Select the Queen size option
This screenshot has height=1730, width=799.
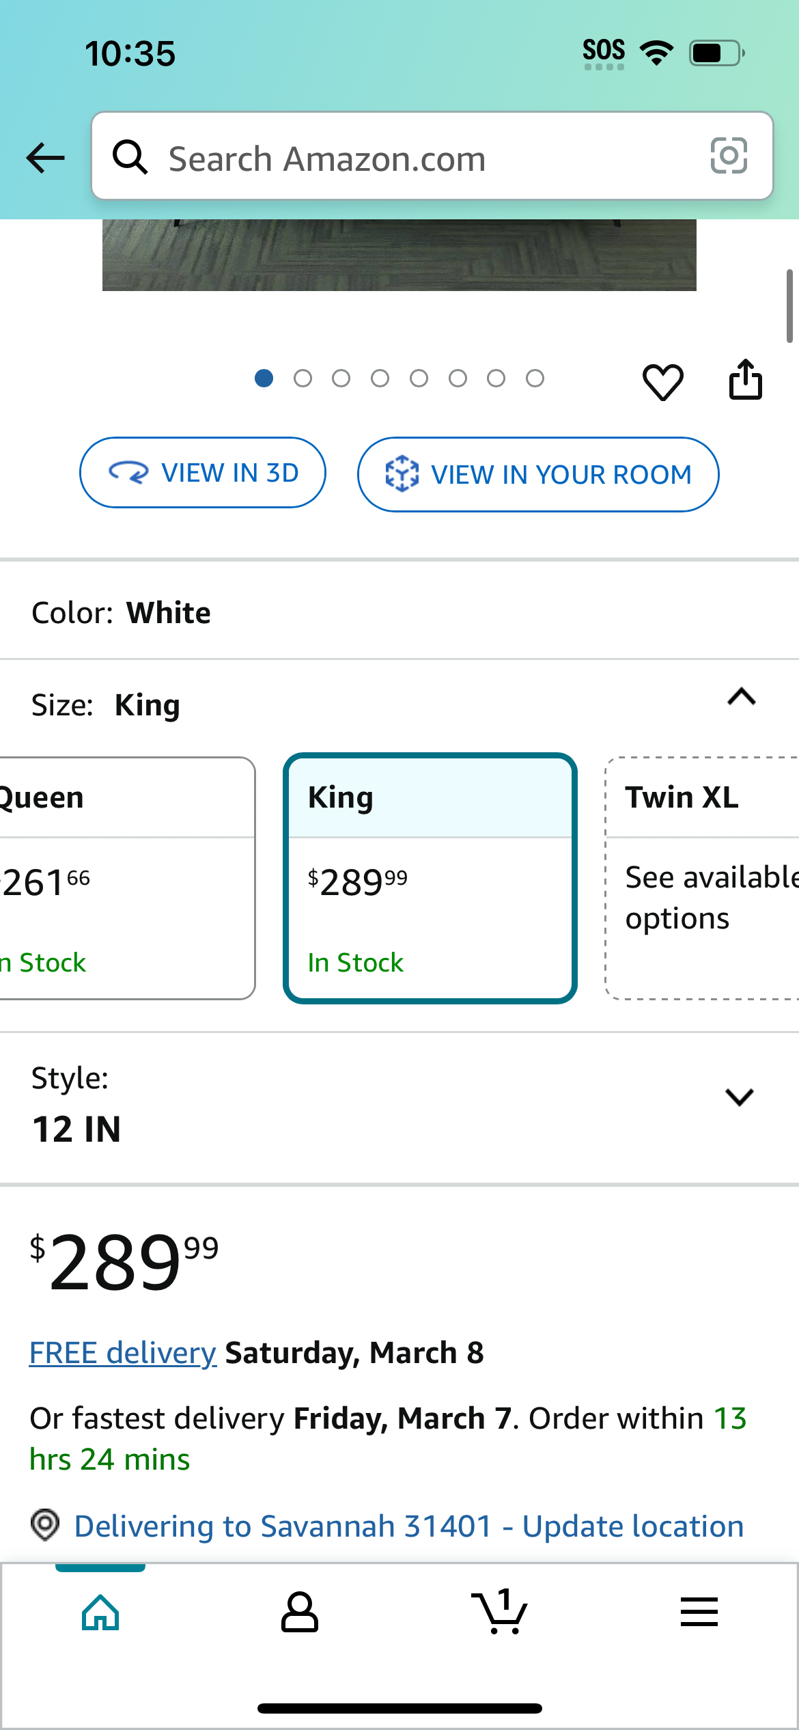tap(127, 878)
